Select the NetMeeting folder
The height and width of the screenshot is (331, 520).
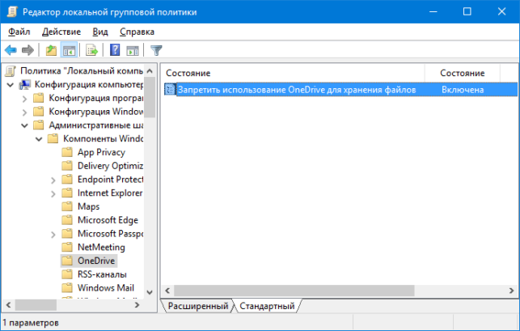[101, 247]
